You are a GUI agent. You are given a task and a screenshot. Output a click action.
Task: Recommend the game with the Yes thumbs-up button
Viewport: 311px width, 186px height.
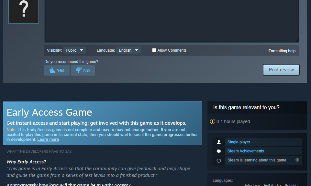(x=57, y=70)
